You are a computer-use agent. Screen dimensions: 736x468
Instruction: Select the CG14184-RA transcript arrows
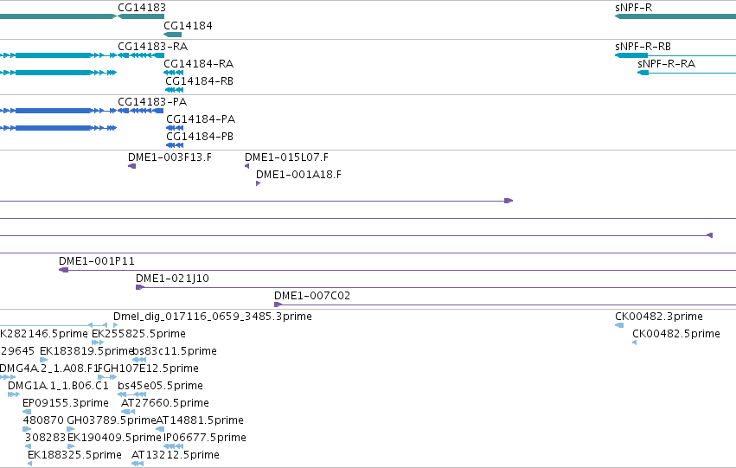tap(173, 73)
